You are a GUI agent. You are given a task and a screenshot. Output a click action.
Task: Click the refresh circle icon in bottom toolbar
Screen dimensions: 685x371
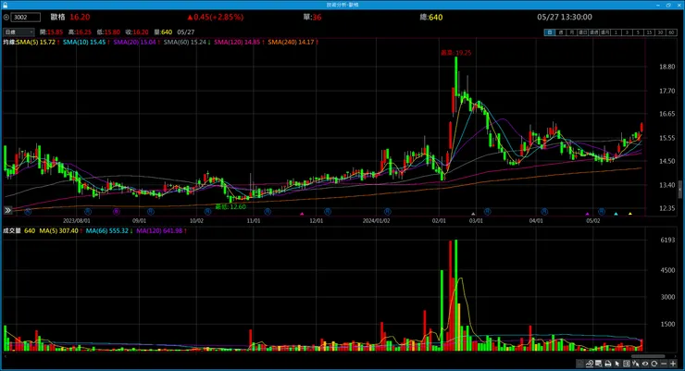[654, 364]
